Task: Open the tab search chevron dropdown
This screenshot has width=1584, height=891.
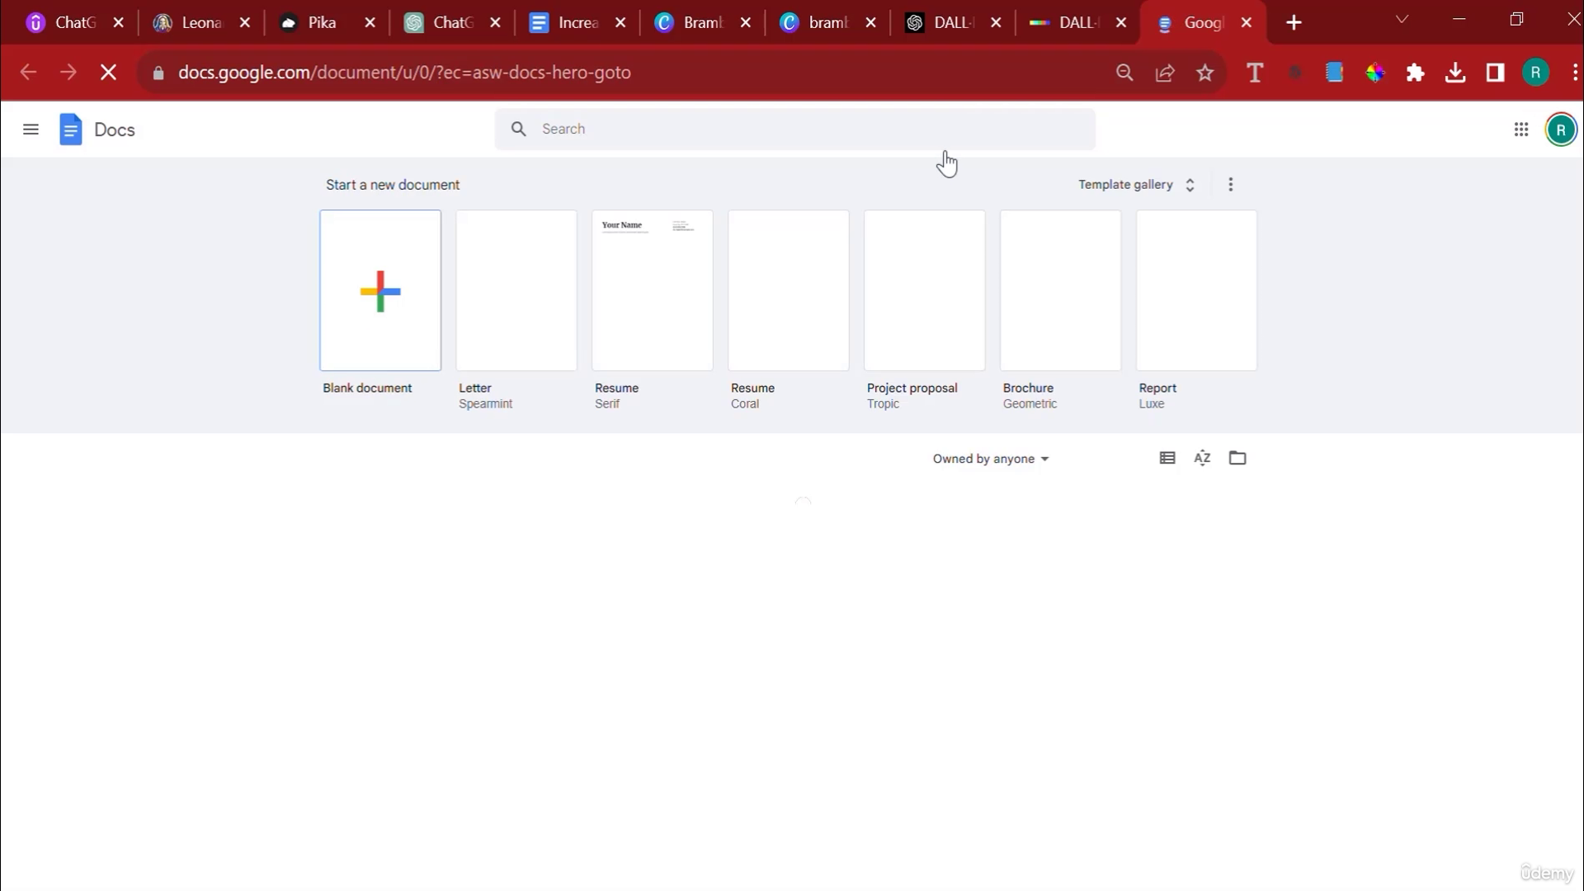Action: (x=1401, y=20)
